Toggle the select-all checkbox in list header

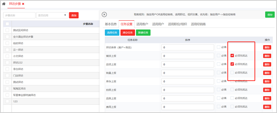[7, 24]
